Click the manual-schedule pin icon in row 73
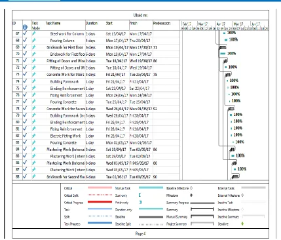This screenshot has height=240, width=281. (x=33, y=75)
